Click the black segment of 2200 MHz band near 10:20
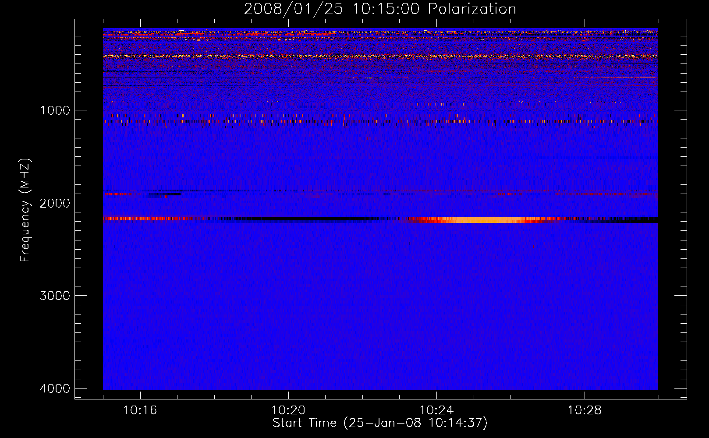This screenshot has width=709, height=438. tap(289, 219)
